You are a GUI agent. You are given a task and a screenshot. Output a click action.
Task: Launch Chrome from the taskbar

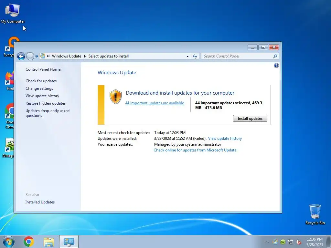[x=29, y=242]
